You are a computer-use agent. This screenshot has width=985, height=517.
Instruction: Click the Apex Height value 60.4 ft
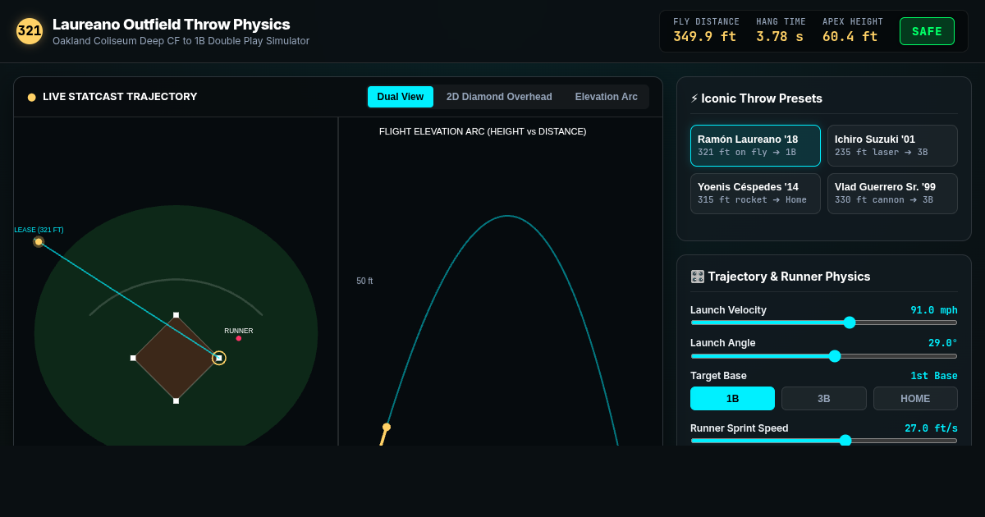[850, 37]
